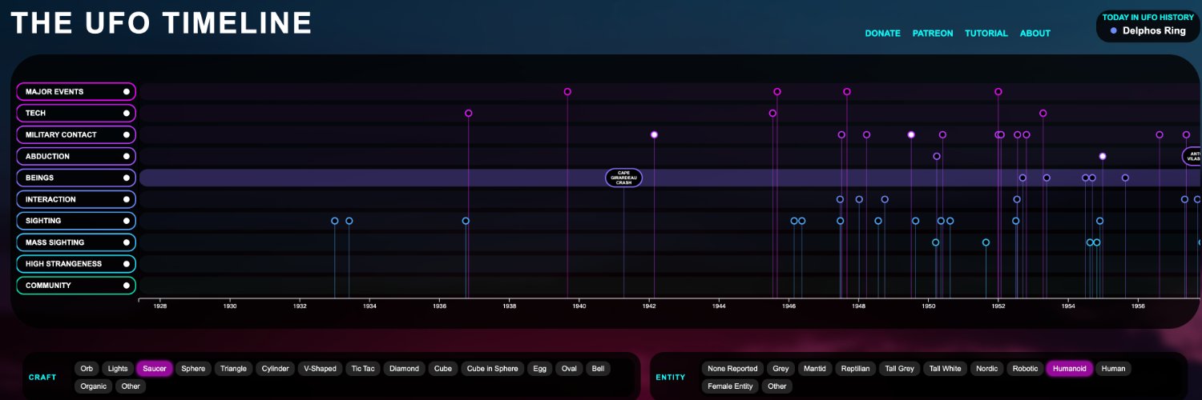Open the Delphos Ring history entry
1202x400 pixels.
coord(1148,31)
